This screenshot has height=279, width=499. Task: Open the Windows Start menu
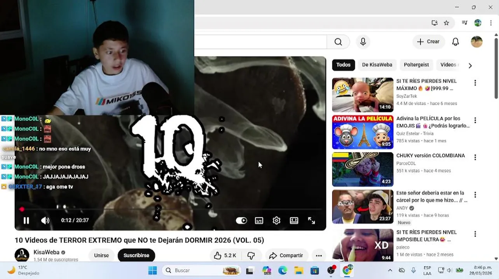[152, 270]
